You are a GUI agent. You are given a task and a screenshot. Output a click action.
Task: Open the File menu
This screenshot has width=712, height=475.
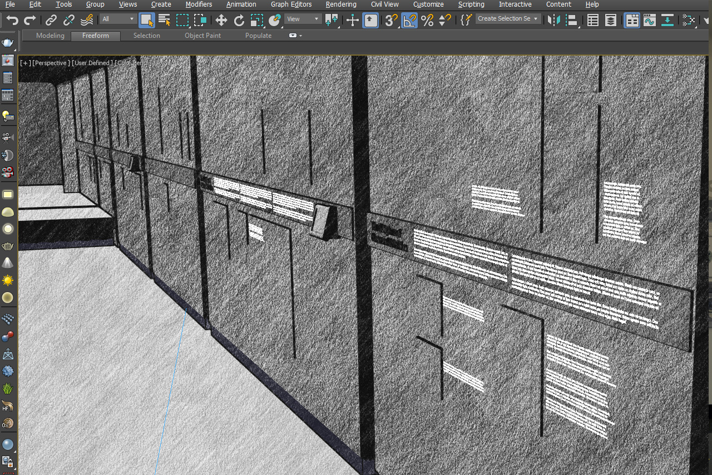point(10,4)
